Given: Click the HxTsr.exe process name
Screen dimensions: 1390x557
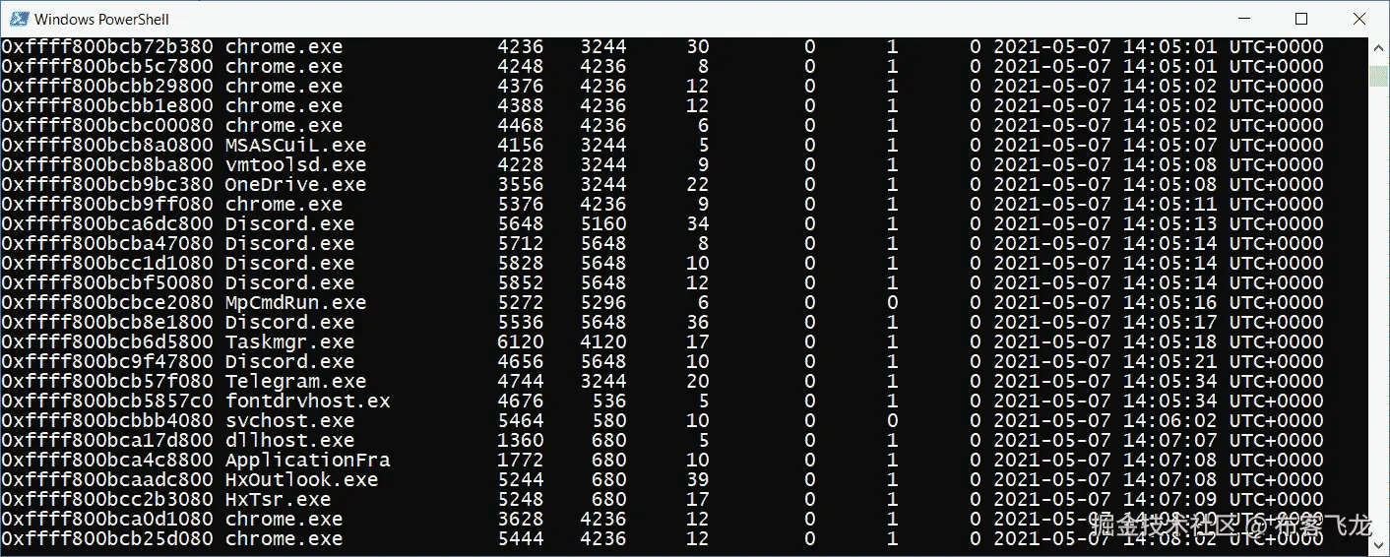Looking at the screenshot, I should pos(278,499).
